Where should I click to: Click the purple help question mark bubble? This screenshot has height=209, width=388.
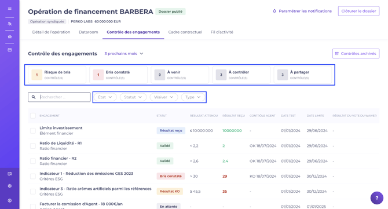[376, 198]
